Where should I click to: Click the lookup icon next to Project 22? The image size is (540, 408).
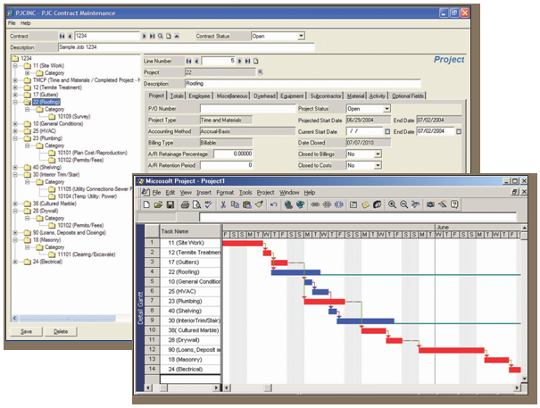(x=261, y=71)
